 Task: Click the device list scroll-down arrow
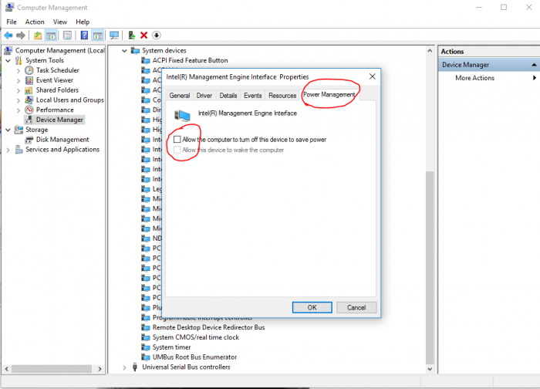430,369
